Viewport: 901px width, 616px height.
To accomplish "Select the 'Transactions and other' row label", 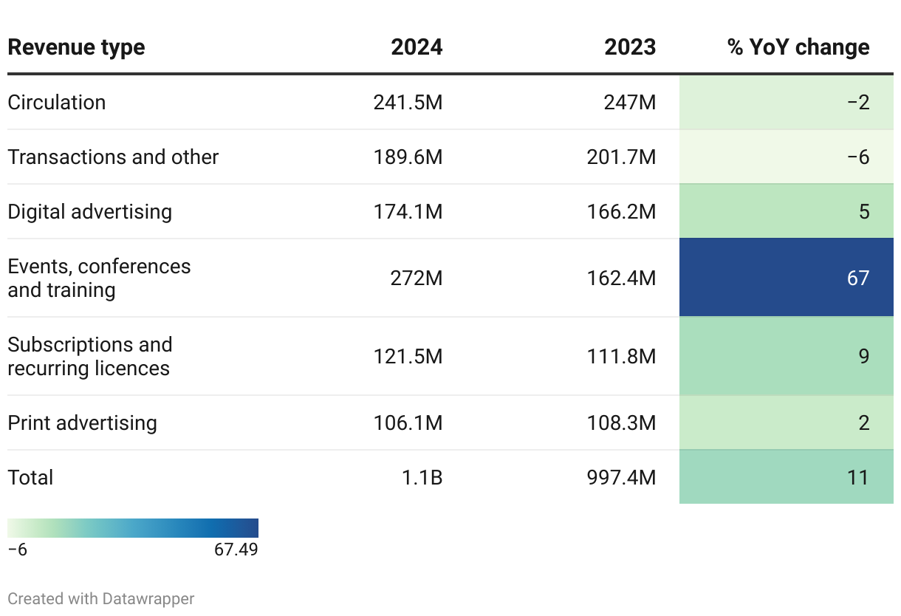I will [x=113, y=157].
